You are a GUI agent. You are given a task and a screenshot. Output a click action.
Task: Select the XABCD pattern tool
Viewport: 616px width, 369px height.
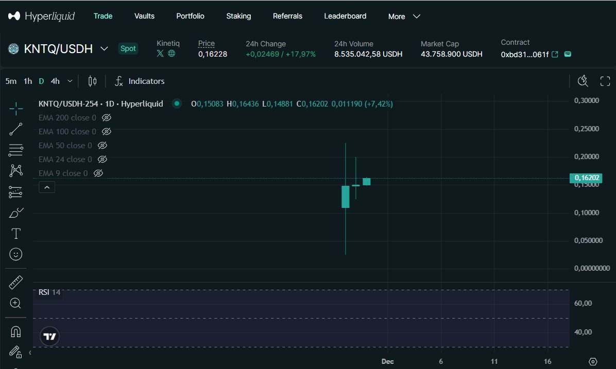coord(16,170)
